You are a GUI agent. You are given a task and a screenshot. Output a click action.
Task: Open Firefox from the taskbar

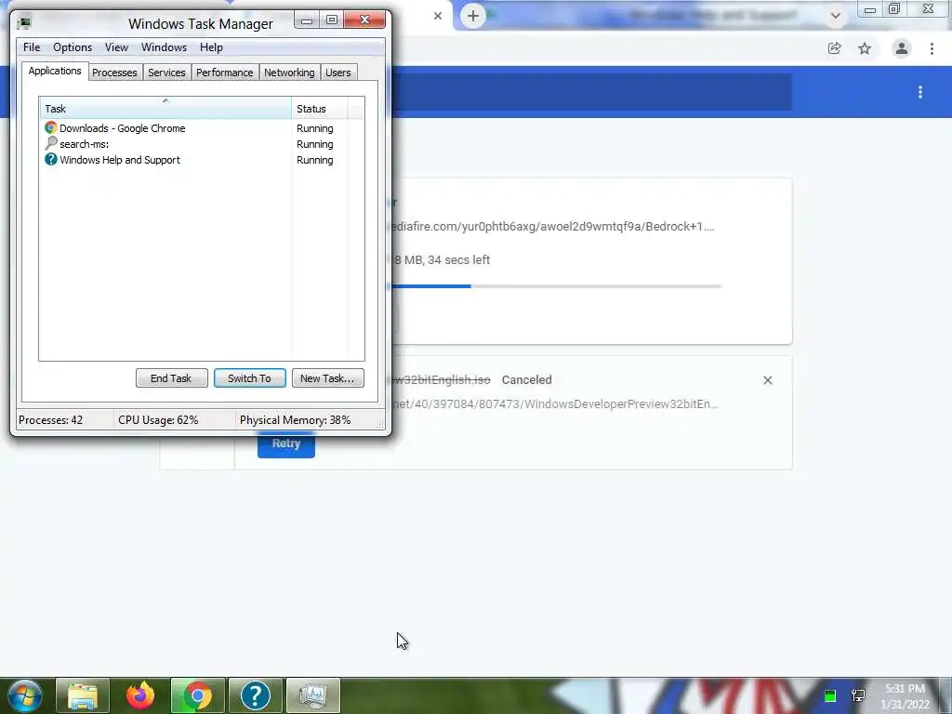click(x=140, y=695)
